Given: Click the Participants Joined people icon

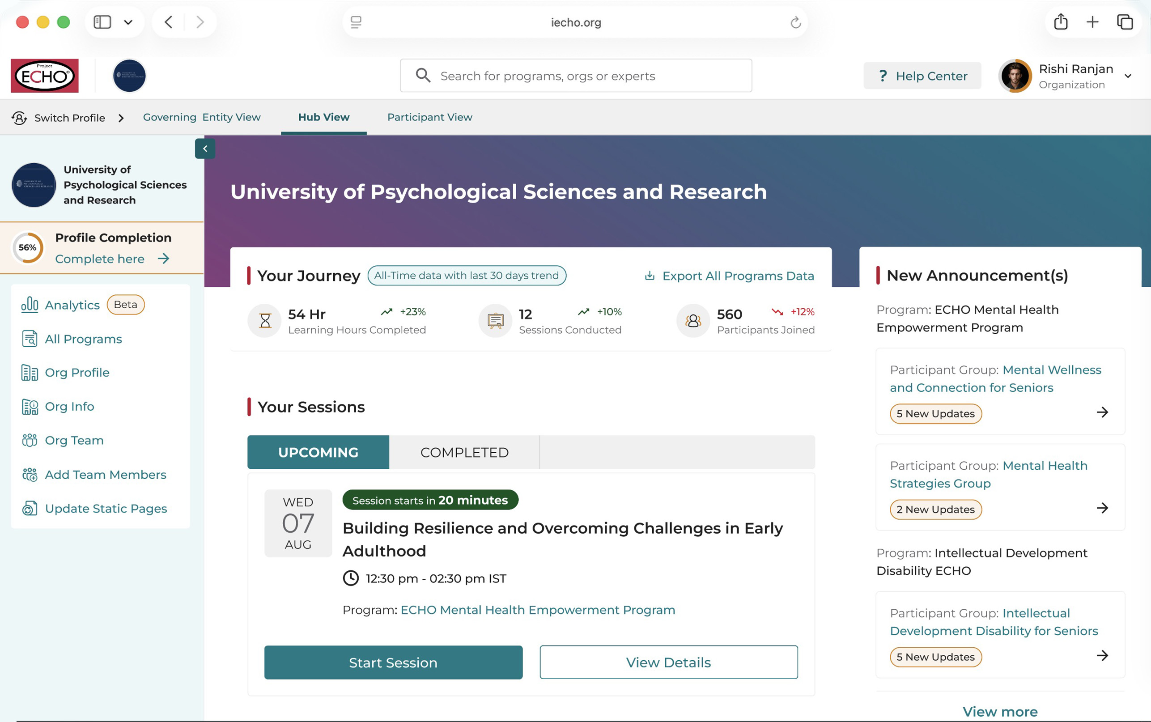Looking at the screenshot, I should pyautogui.click(x=693, y=320).
